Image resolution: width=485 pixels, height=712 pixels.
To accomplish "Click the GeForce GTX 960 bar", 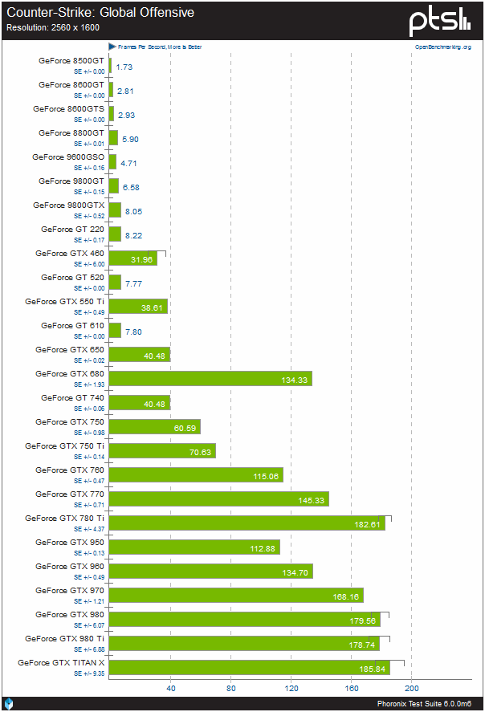I will point(210,571).
